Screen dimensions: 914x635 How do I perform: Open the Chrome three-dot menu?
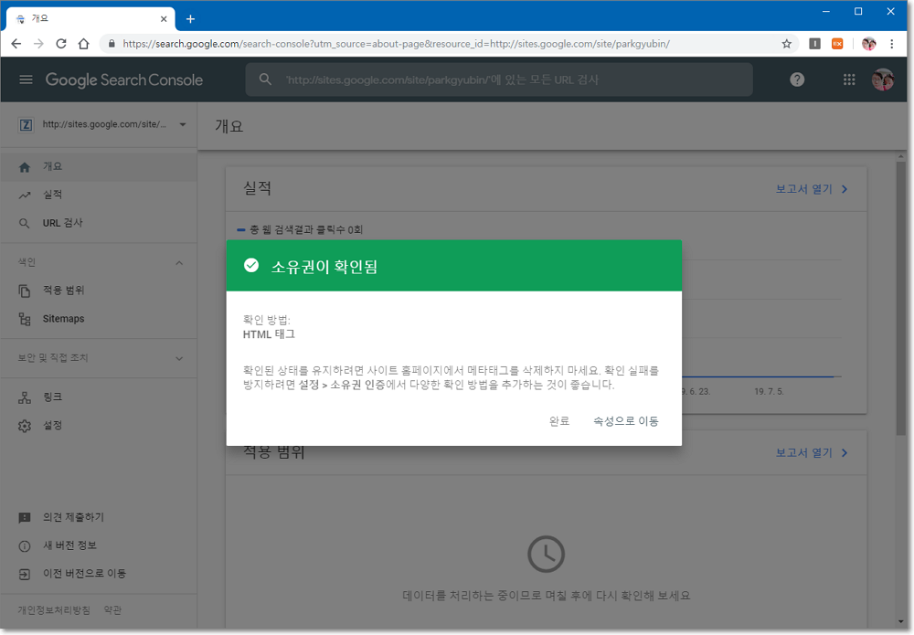[x=892, y=44]
